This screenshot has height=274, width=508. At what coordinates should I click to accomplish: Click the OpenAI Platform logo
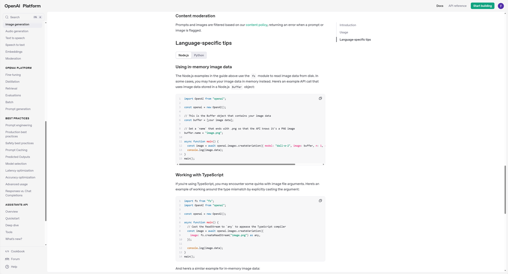[23, 6]
